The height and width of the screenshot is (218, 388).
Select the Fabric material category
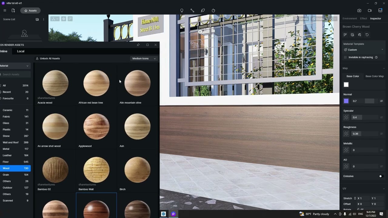pyautogui.click(x=15, y=117)
